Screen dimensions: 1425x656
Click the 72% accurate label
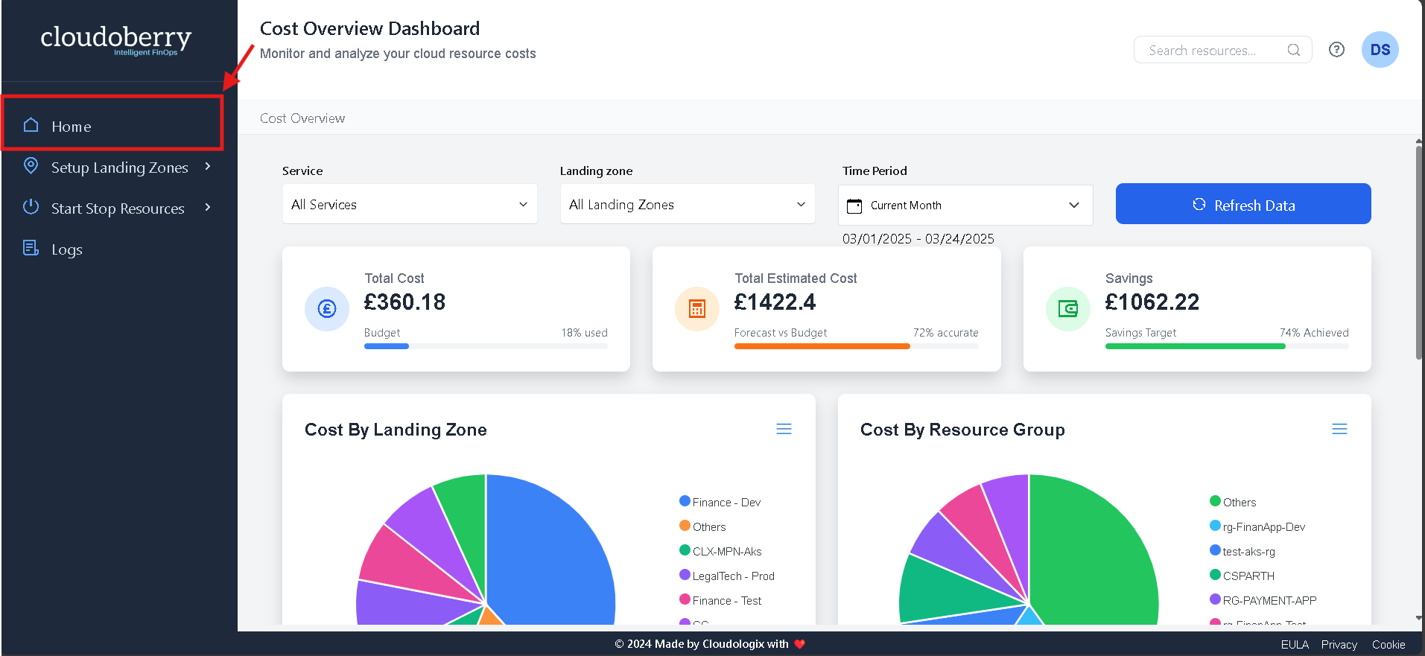pyautogui.click(x=945, y=333)
